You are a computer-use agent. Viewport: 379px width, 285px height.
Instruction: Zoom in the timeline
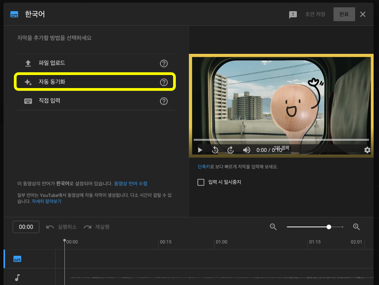[357, 227]
